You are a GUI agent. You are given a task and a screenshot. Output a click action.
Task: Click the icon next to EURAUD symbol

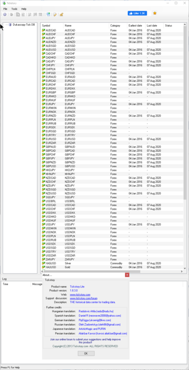(x=43, y=77)
